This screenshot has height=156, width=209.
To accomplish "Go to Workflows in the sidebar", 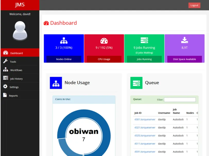I will [20, 70].
